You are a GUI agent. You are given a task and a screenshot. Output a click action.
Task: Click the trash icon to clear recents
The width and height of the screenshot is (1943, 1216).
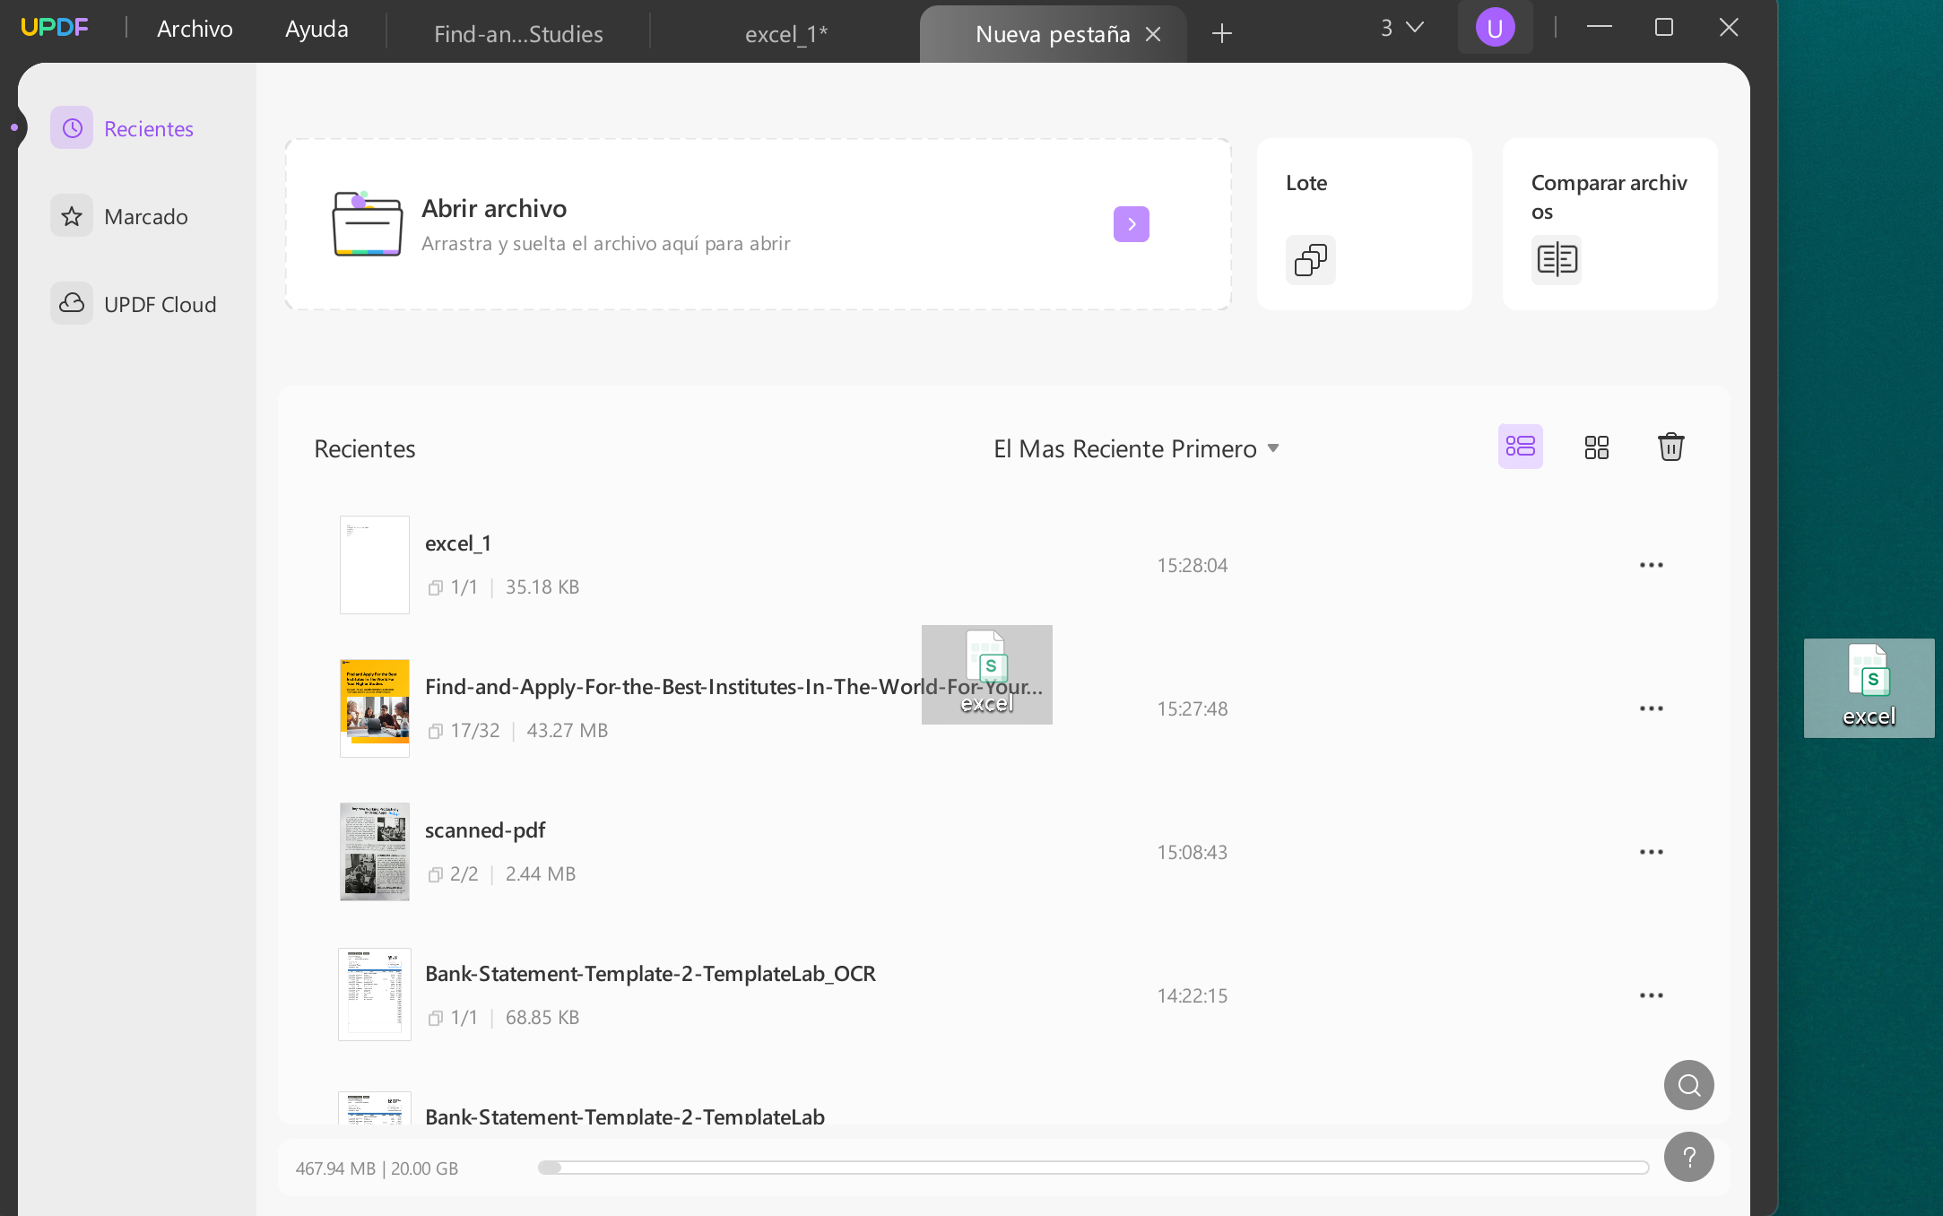pyautogui.click(x=1670, y=447)
